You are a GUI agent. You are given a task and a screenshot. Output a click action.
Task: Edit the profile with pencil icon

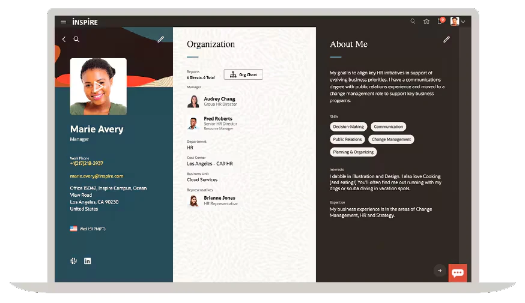point(161,40)
